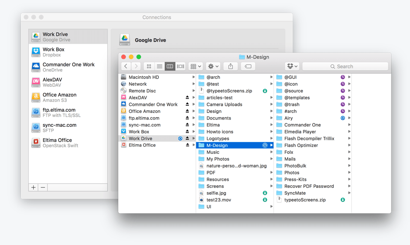Switch Finder to cover flow view

(x=181, y=66)
